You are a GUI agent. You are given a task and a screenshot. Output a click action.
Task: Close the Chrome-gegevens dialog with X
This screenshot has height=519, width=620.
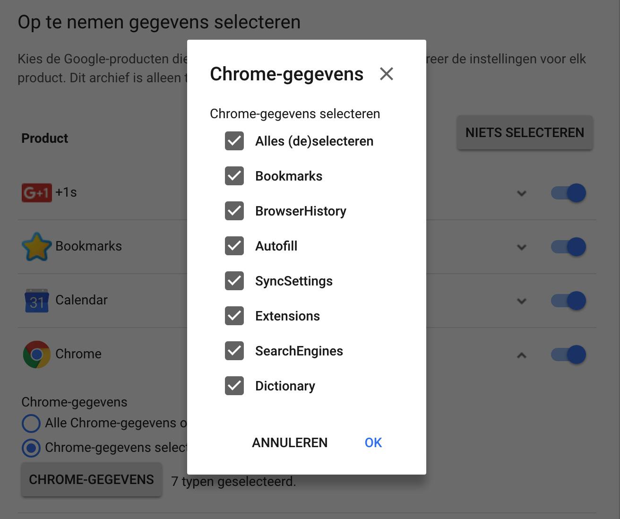coord(386,74)
